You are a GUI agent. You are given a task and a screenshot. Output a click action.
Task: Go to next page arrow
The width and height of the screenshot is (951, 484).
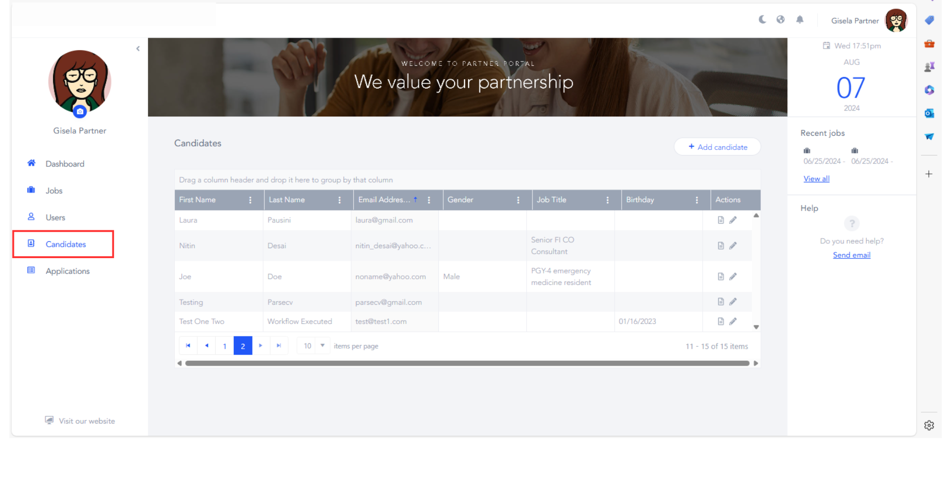click(261, 346)
